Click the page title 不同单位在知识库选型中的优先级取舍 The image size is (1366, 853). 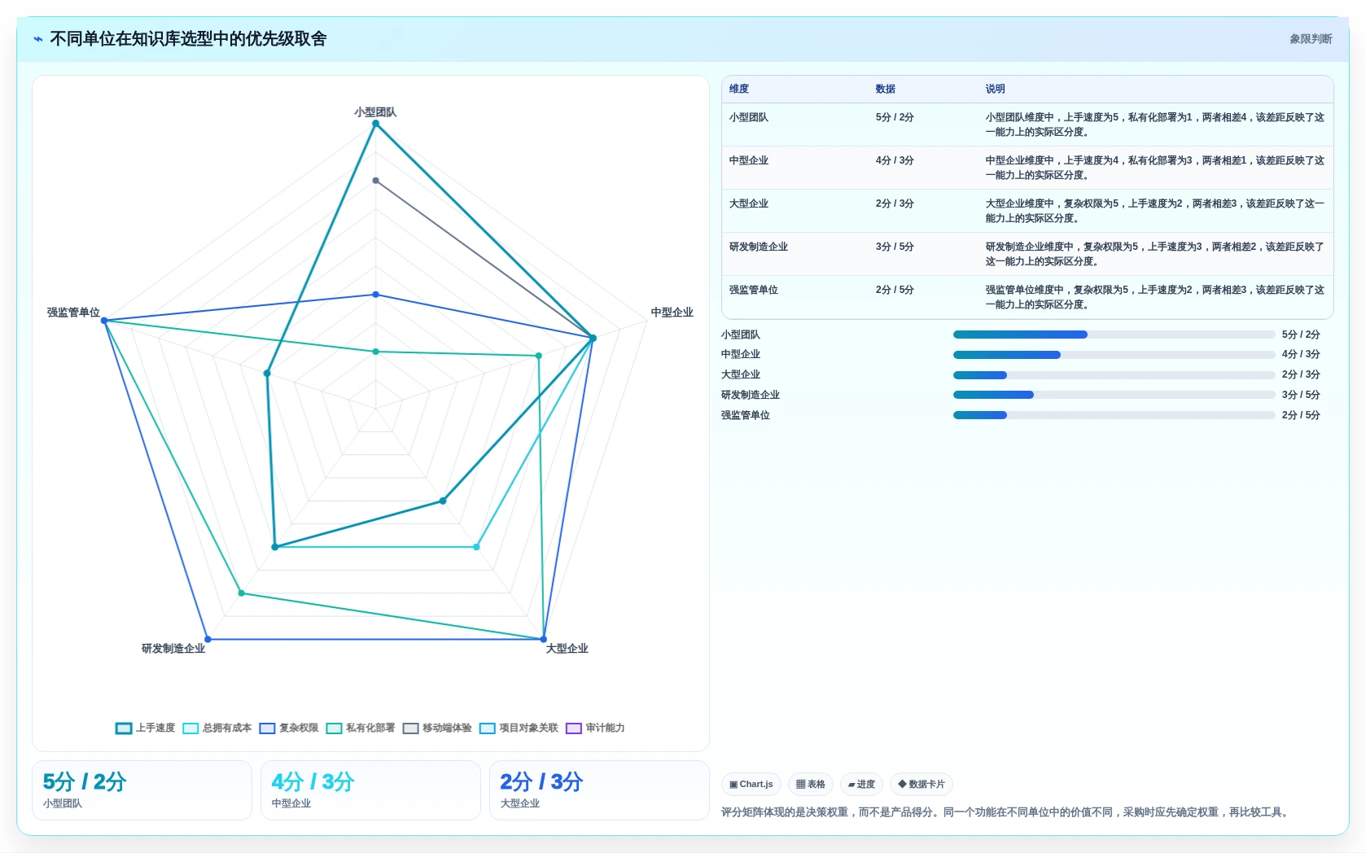coord(188,39)
